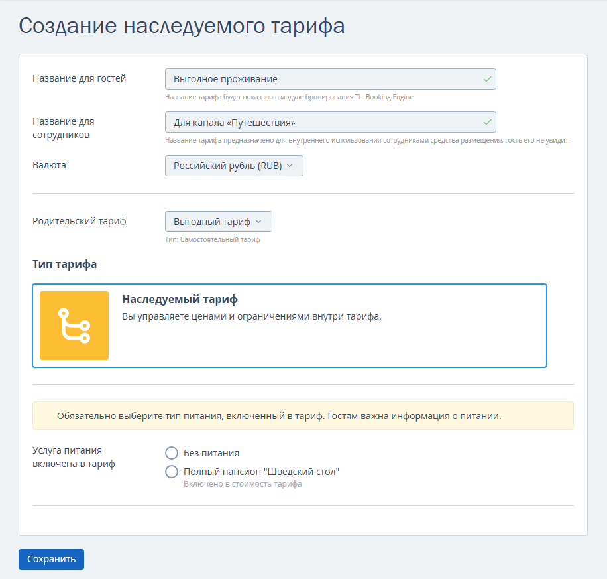Click the yellow inherited tariff branch icon
Image resolution: width=607 pixels, height=579 pixels.
(74, 326)
